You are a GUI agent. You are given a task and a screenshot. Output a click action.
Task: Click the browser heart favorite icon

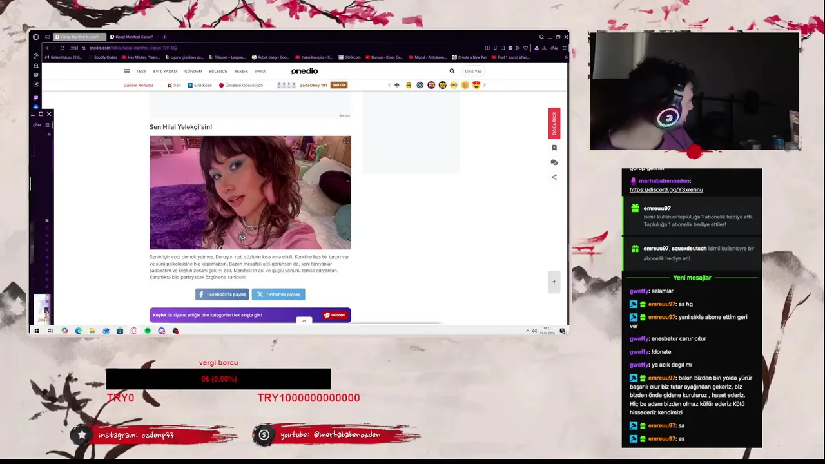pyautogui.click(x=526, y=48)
